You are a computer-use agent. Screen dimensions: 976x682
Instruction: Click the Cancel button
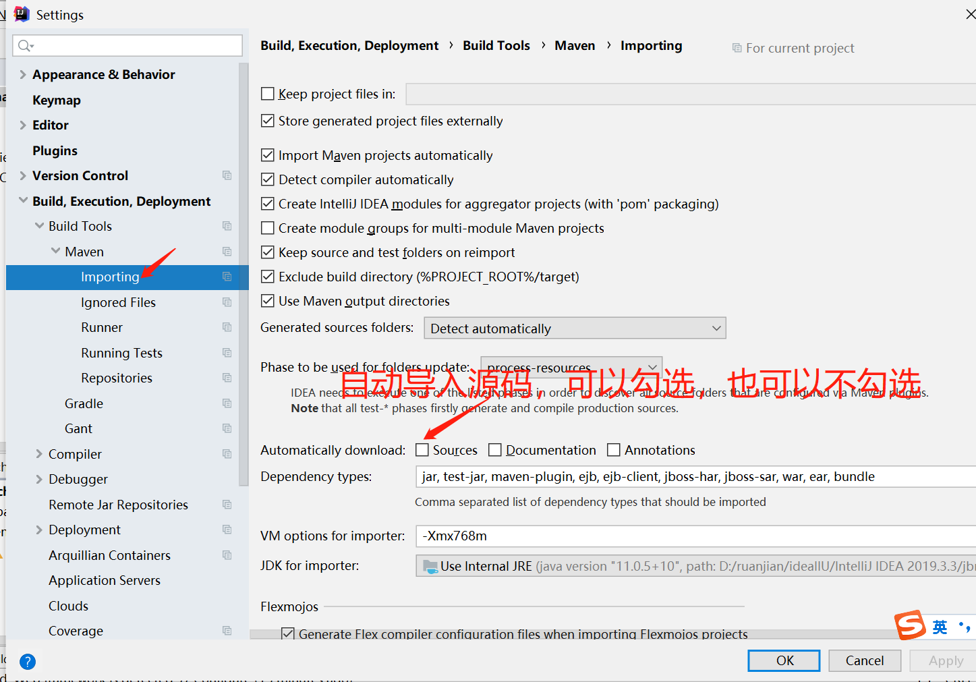865,660
